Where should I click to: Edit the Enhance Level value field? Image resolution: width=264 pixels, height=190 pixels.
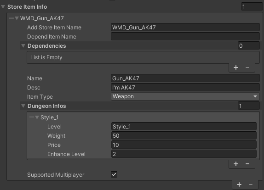click(184, 154)
